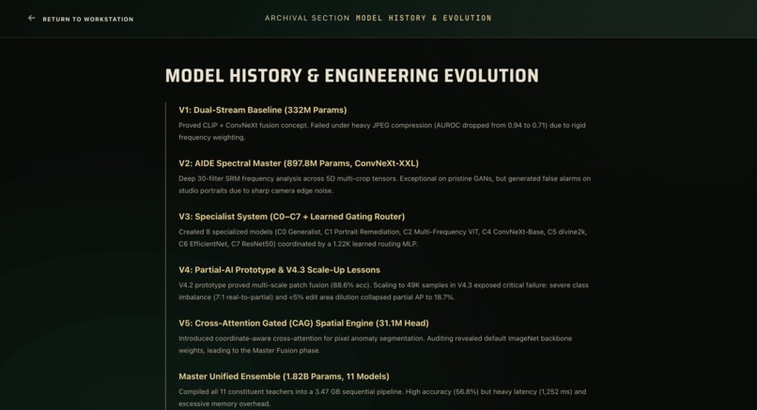This screenshot has width=757, height=410.
Task: Select V3: Specialist System heading
Action: 291,217
